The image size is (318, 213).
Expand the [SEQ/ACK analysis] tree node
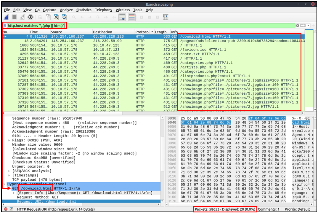point(9,171)
